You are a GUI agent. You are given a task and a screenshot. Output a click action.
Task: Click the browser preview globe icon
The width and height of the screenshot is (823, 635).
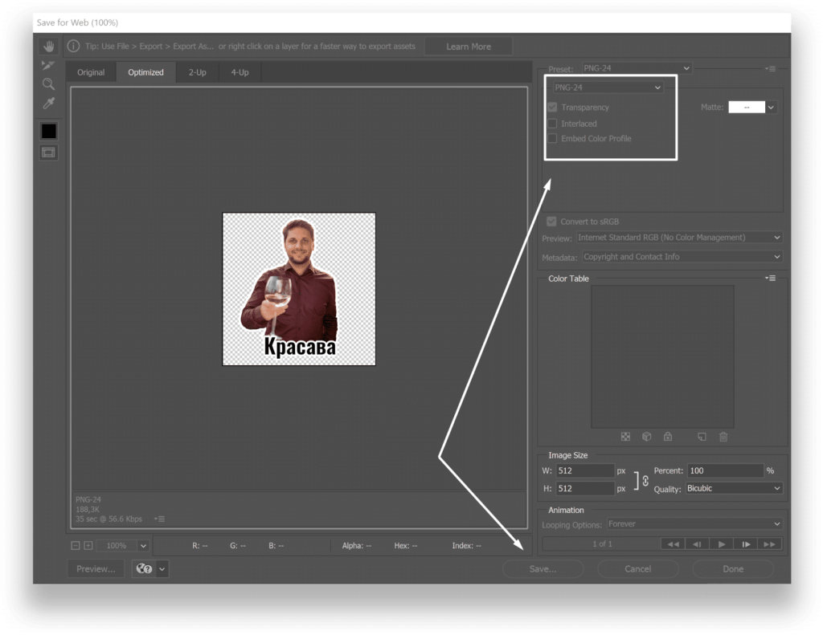[x=145, y=569]
